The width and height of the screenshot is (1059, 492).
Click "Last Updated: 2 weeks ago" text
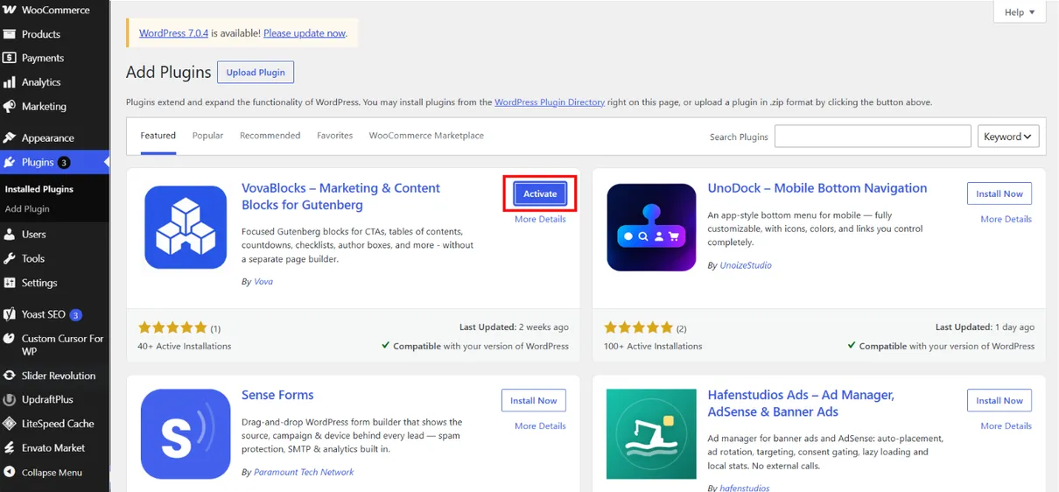click(514, 327)
